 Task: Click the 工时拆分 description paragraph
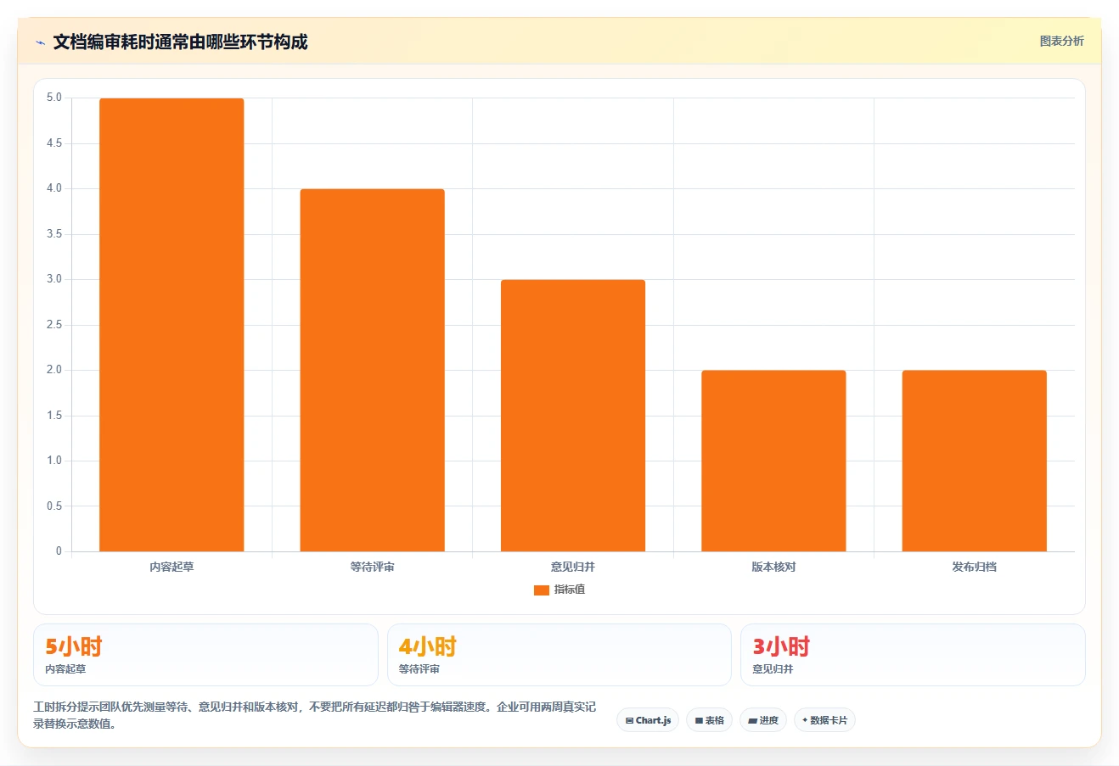(x=314, y=715)
